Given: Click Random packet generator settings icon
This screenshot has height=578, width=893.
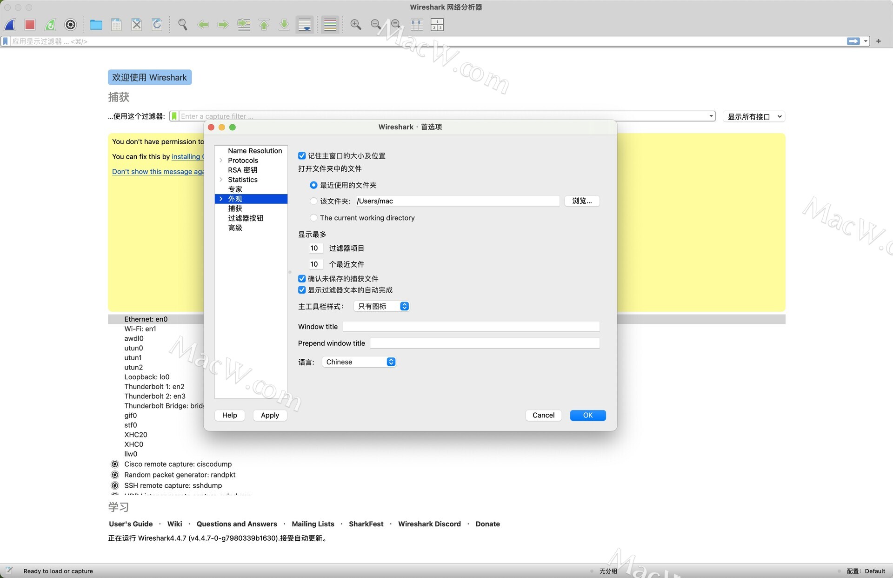Looking at the screenshot, I should click(x=115, y=475).
